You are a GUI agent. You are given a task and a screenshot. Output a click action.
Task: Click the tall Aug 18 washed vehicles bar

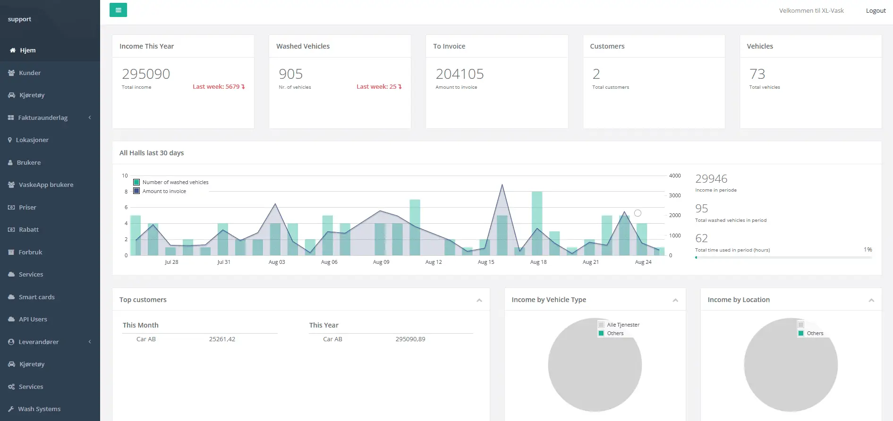pos(537,223)
